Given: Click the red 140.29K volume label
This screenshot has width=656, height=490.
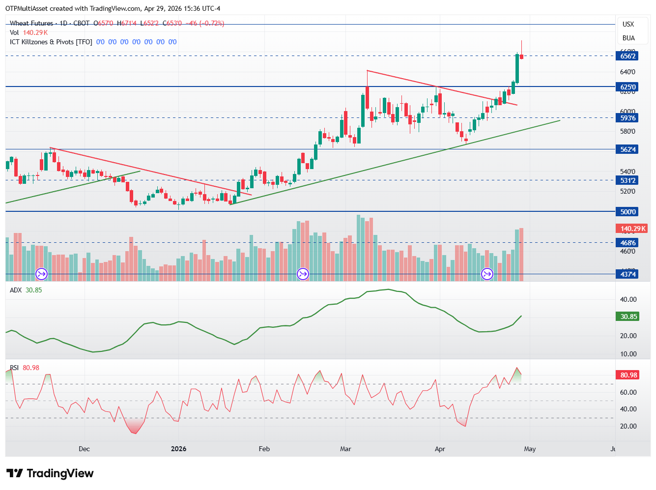Looking at the screenshot, I should [632, 229].
